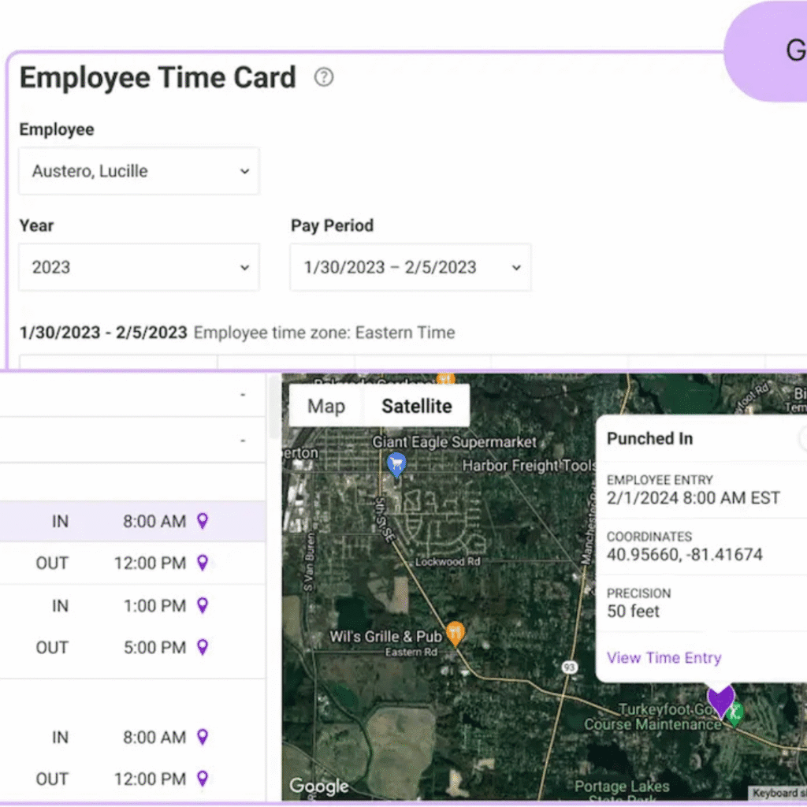This screenshot has height=807, width=807.
Task: Click location pin next to first 8:00 AM
Action: [203, 521]
